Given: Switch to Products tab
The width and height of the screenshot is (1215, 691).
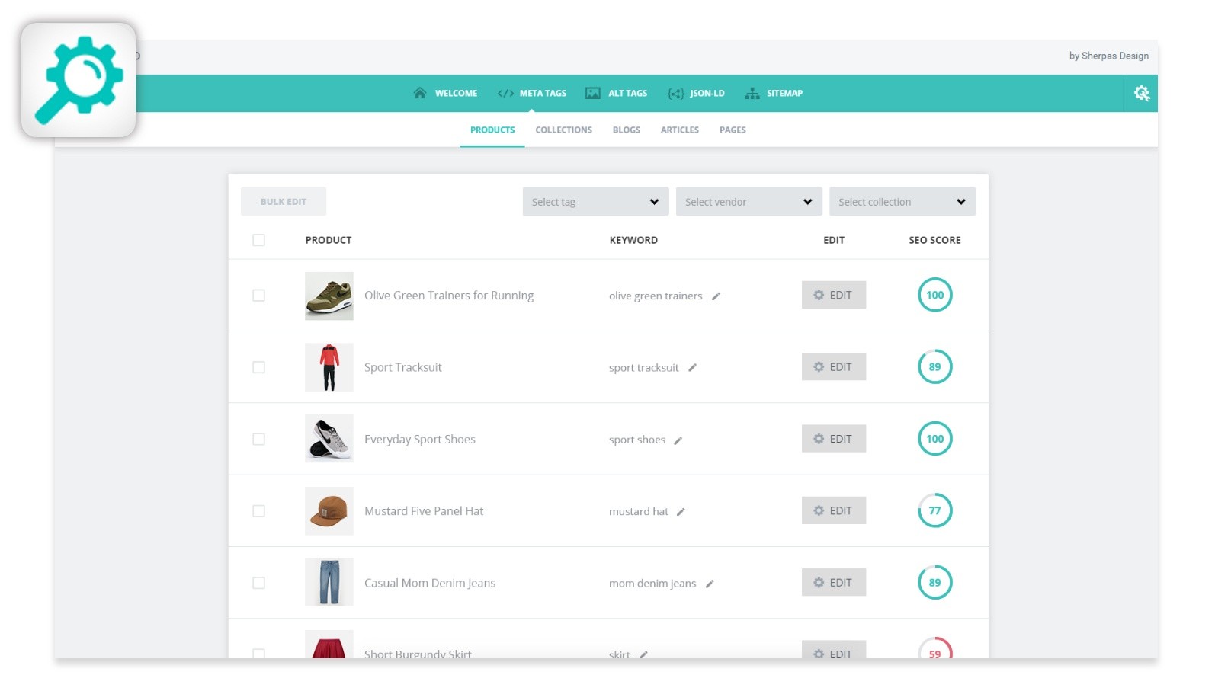Looking at the screenshot, I should 492,130.
